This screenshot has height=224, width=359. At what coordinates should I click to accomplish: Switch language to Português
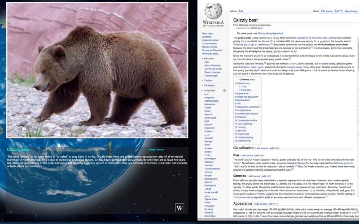coord(209,206)
